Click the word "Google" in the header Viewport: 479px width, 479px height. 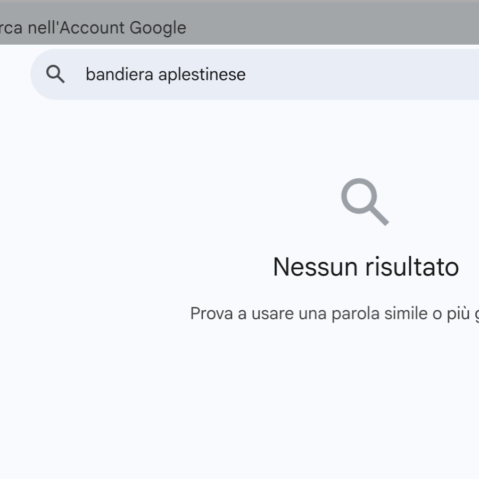[158, 28]
